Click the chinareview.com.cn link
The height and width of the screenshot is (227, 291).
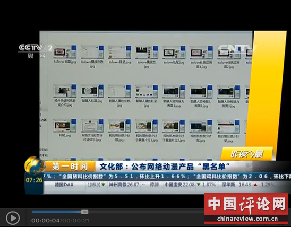click(x=247, y=219)
